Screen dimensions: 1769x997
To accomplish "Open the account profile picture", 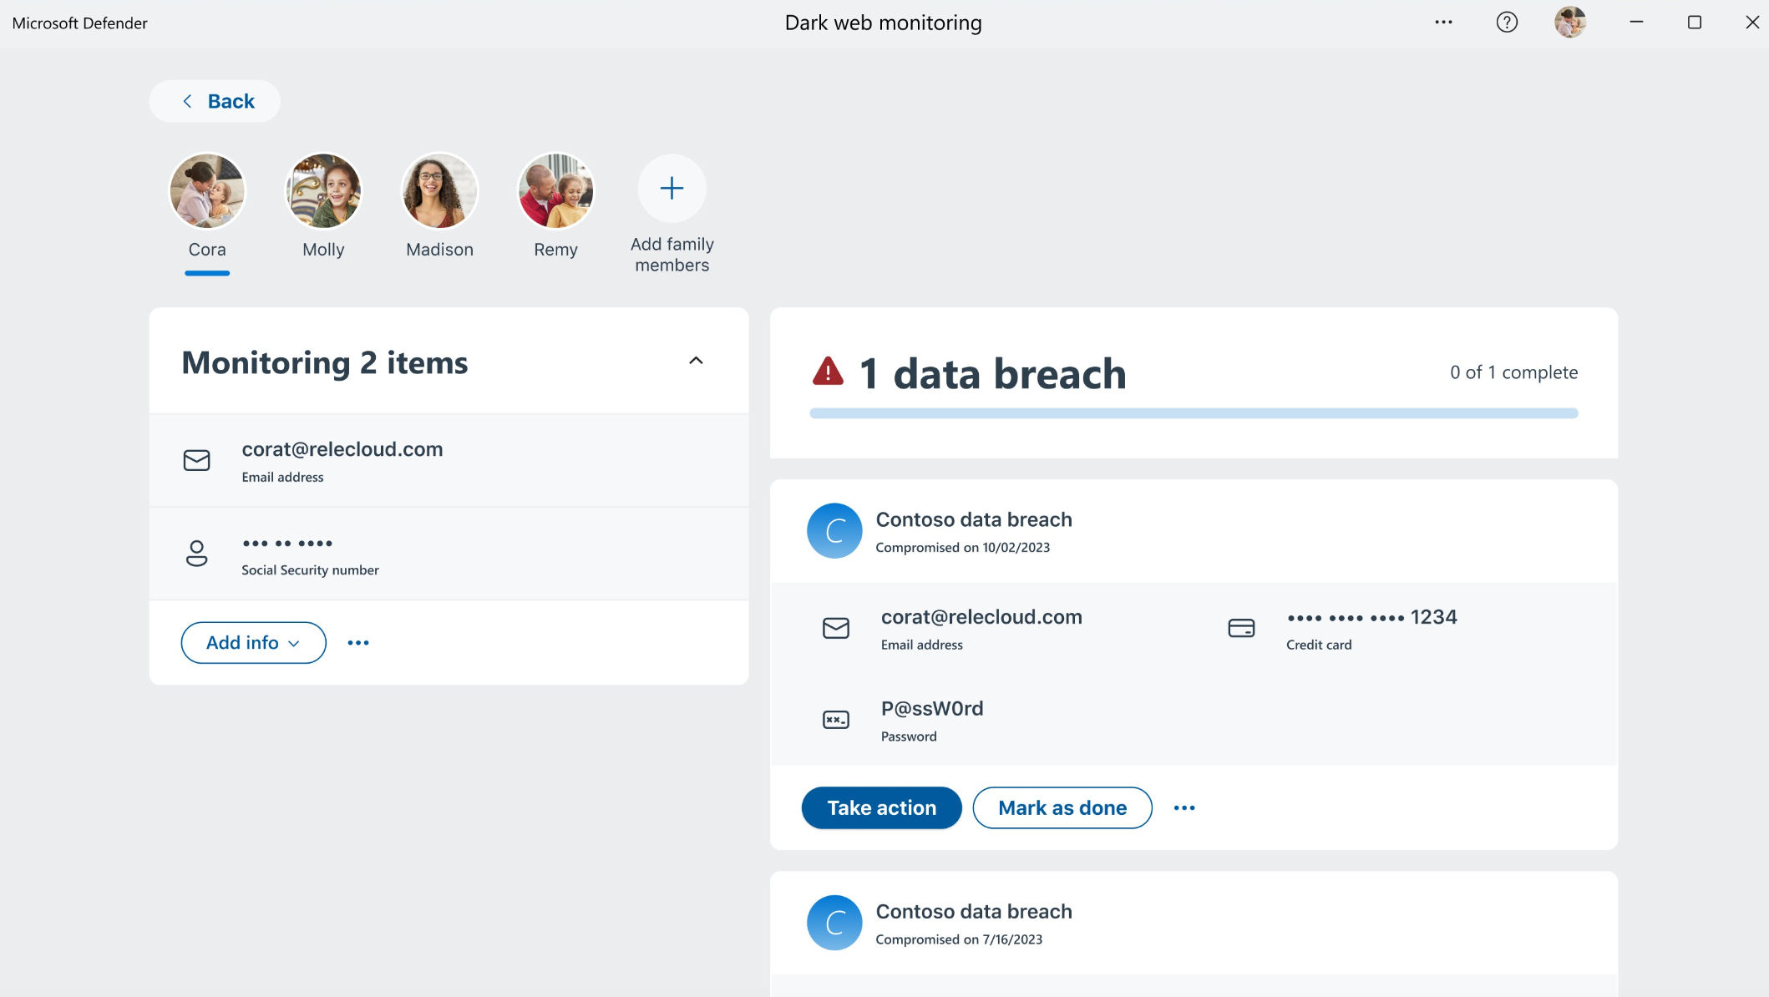I will 1569,23.
